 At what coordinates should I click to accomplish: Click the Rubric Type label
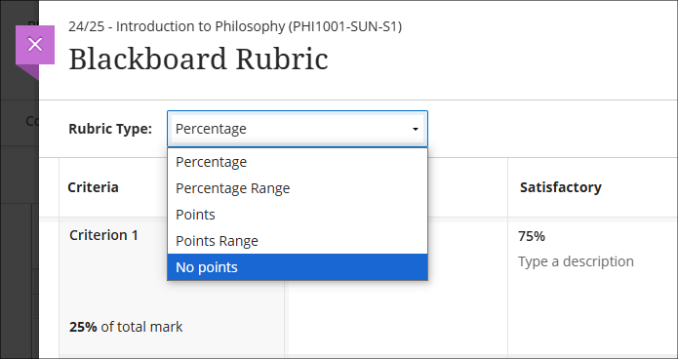110,129
